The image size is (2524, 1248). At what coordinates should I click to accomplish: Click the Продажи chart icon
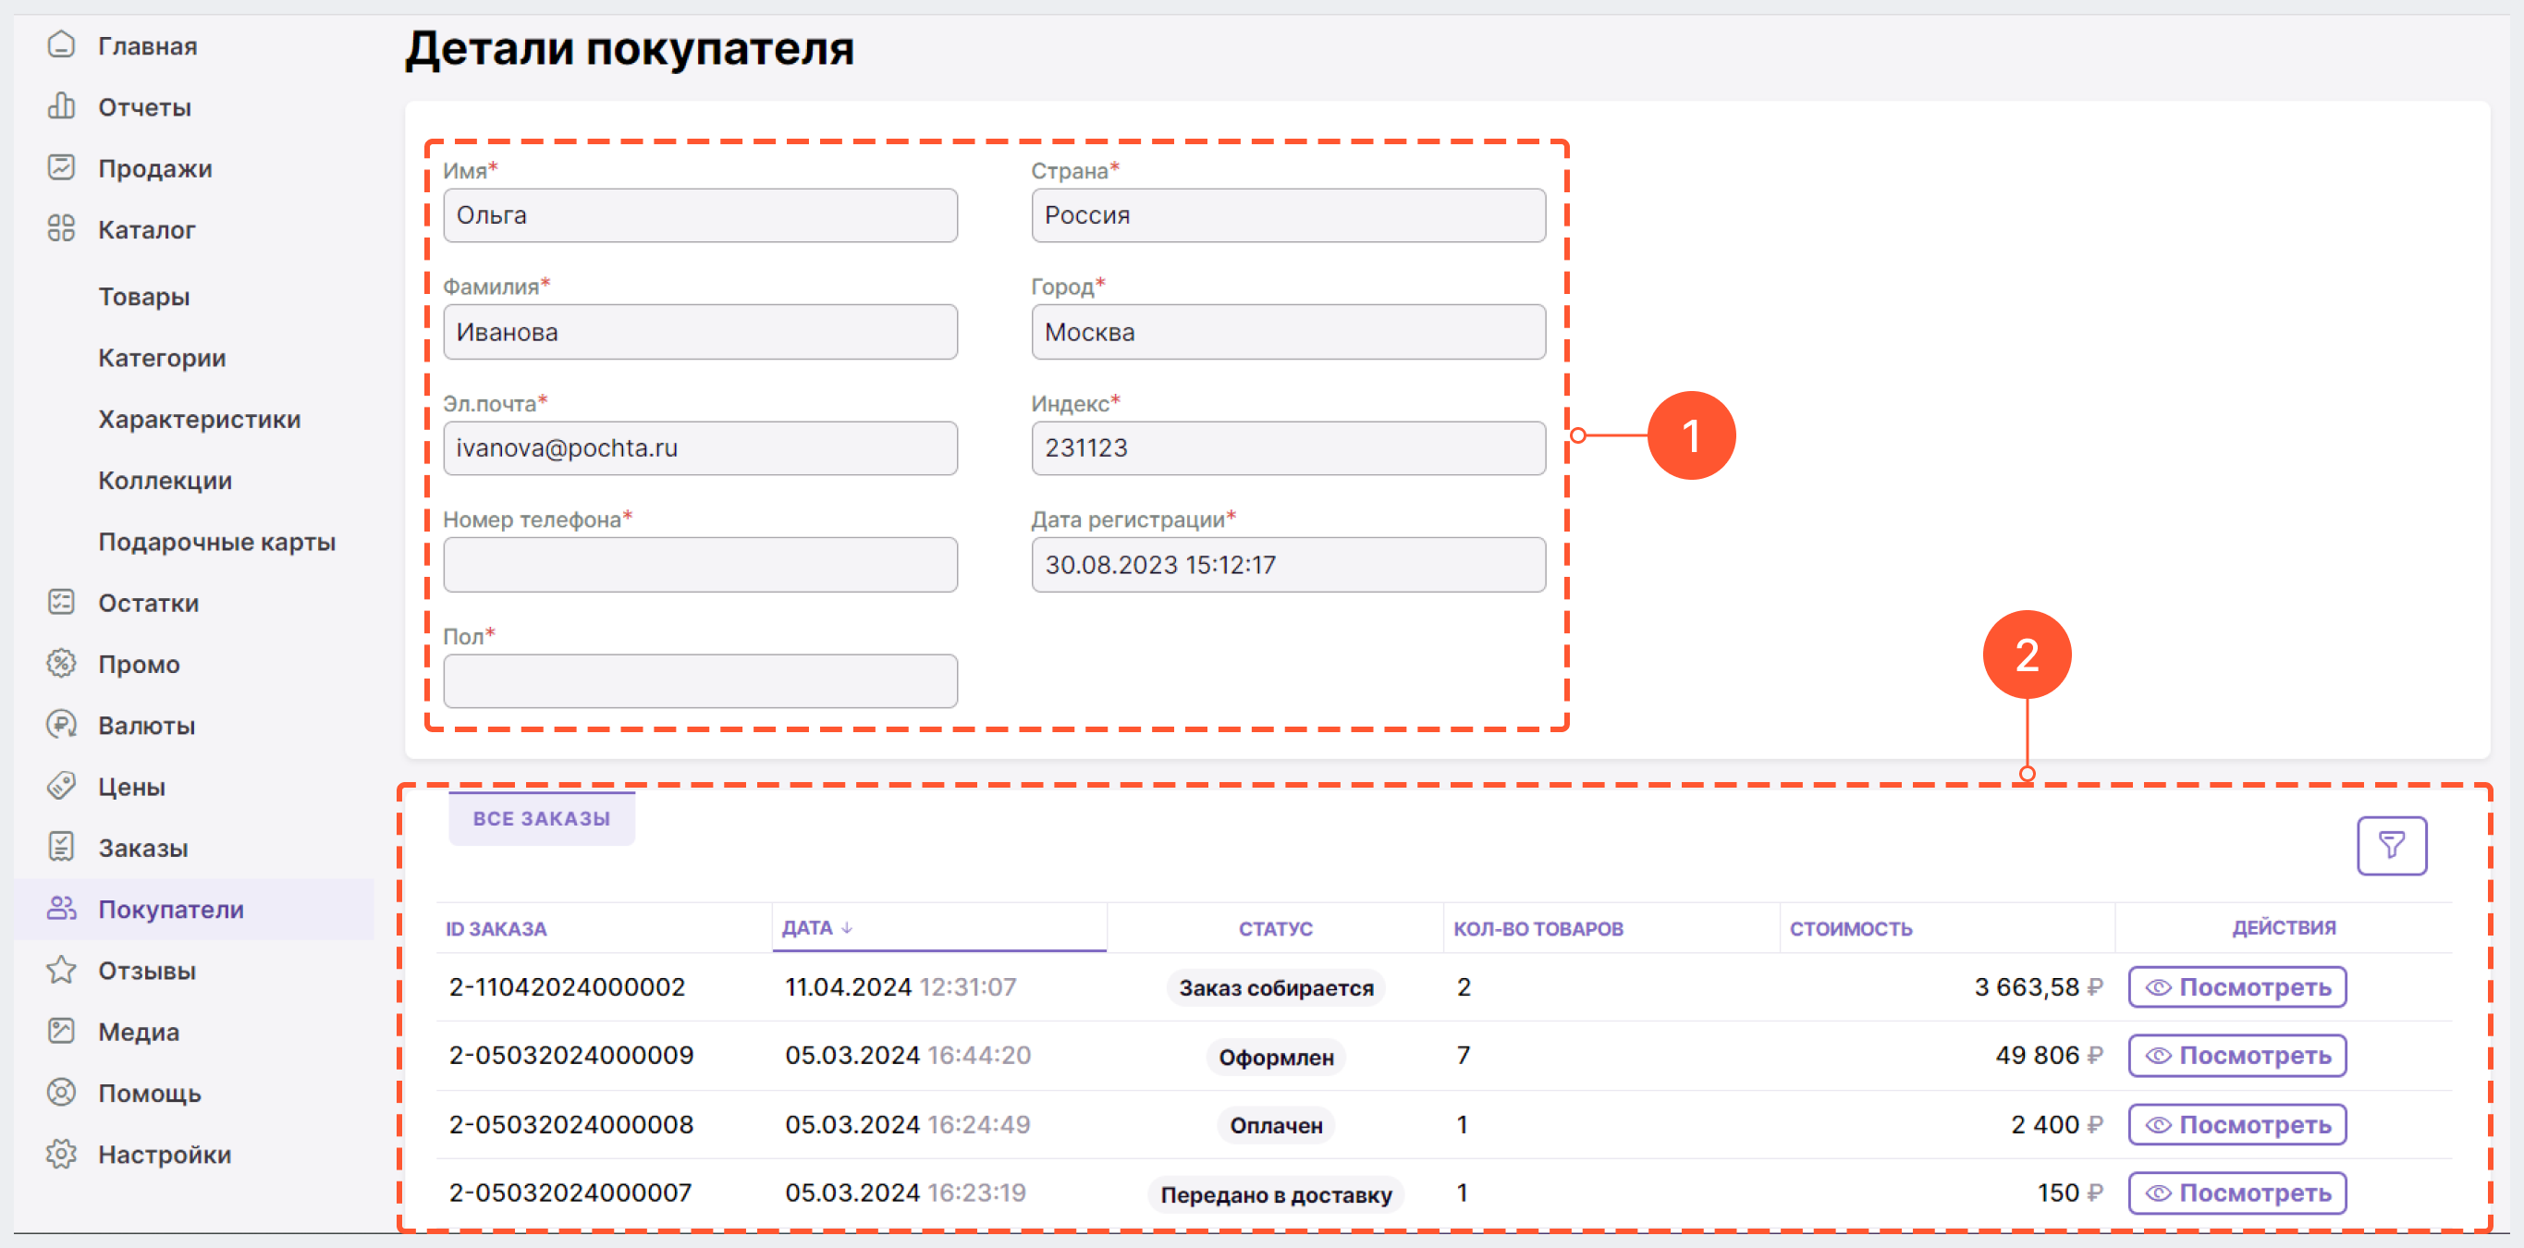coord(61,167)
